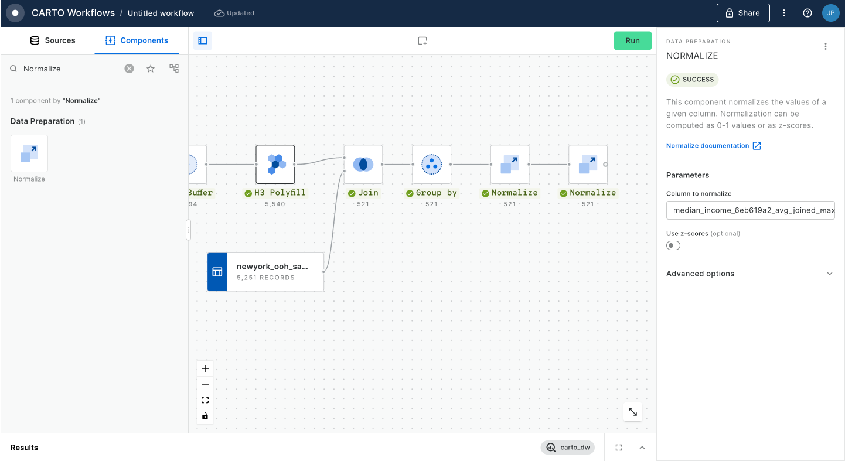Click the component tree view icon
Screen dimensions: 845x461
tap(174, 69)
